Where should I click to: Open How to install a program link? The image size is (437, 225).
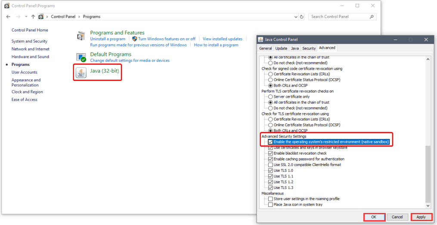(x=216, y=45)
